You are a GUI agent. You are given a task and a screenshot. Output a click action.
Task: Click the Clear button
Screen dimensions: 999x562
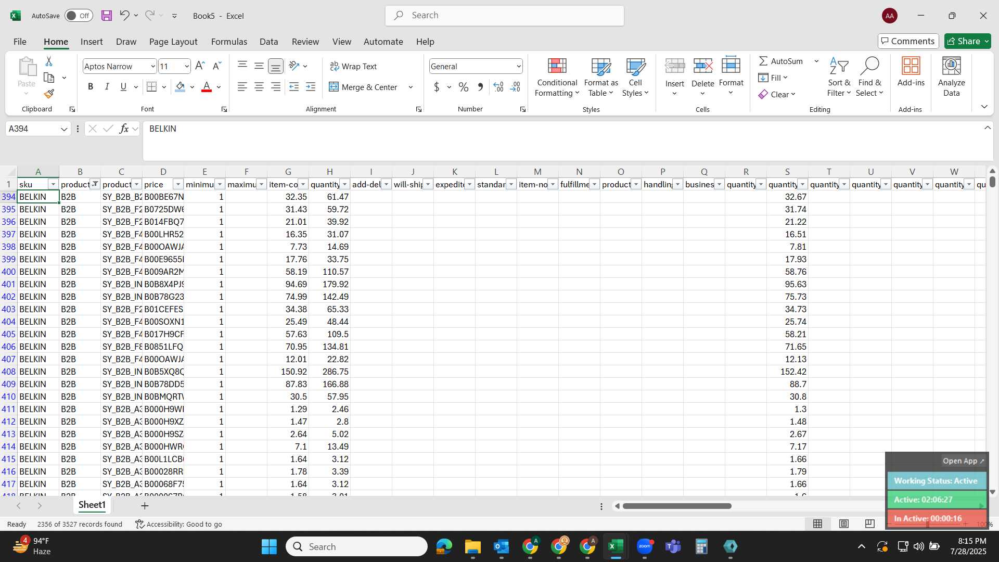(777, 94)
